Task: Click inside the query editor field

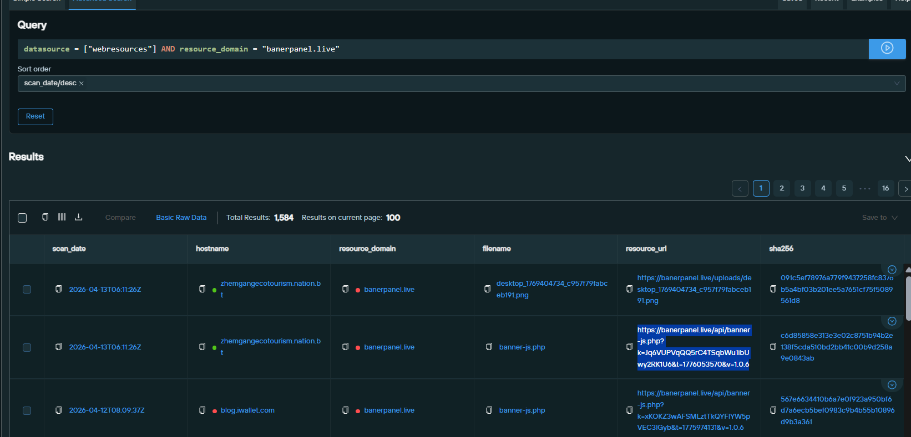Action: tap(443, 49)
